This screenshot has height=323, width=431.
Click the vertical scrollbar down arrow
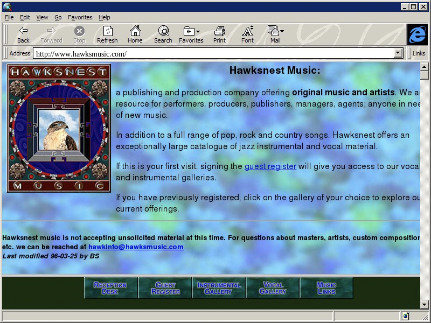tap(425, 305)
